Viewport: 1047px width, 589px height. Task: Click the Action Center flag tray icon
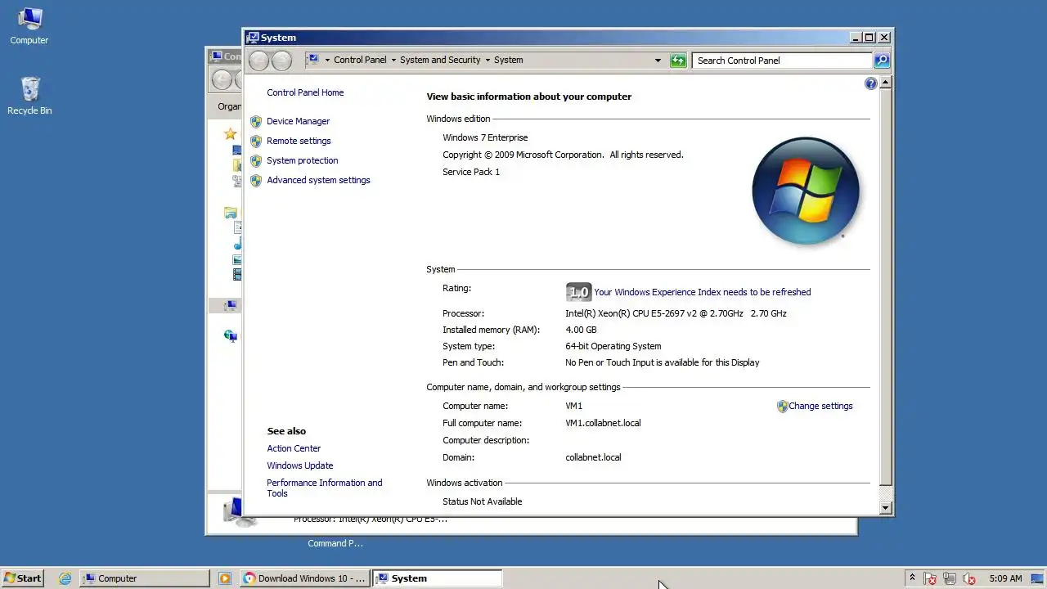pyautogui.click(x=930, y=578)
